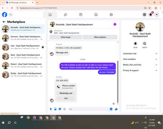Click the WhatsApp call button
Image resolution: width=163 pixels, height=129 pixels.
[66, 93]
